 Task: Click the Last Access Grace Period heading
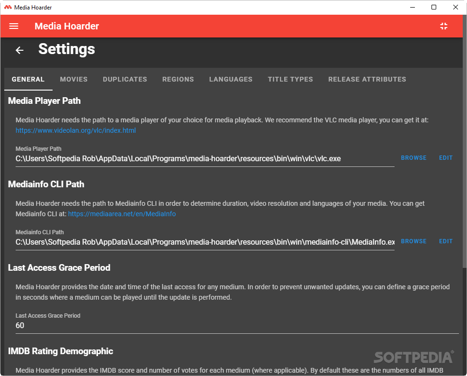tap(59, 268)
